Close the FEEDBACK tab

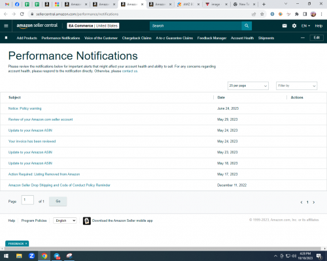coord(26,243)
